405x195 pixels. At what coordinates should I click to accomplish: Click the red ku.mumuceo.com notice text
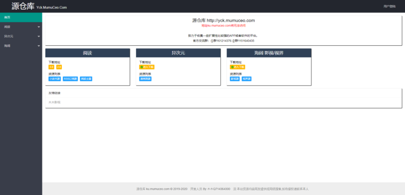[224, 26]
